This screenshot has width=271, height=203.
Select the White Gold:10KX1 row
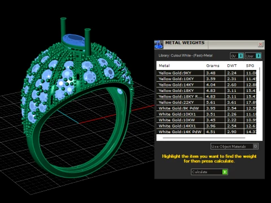[x=206, y=114]
